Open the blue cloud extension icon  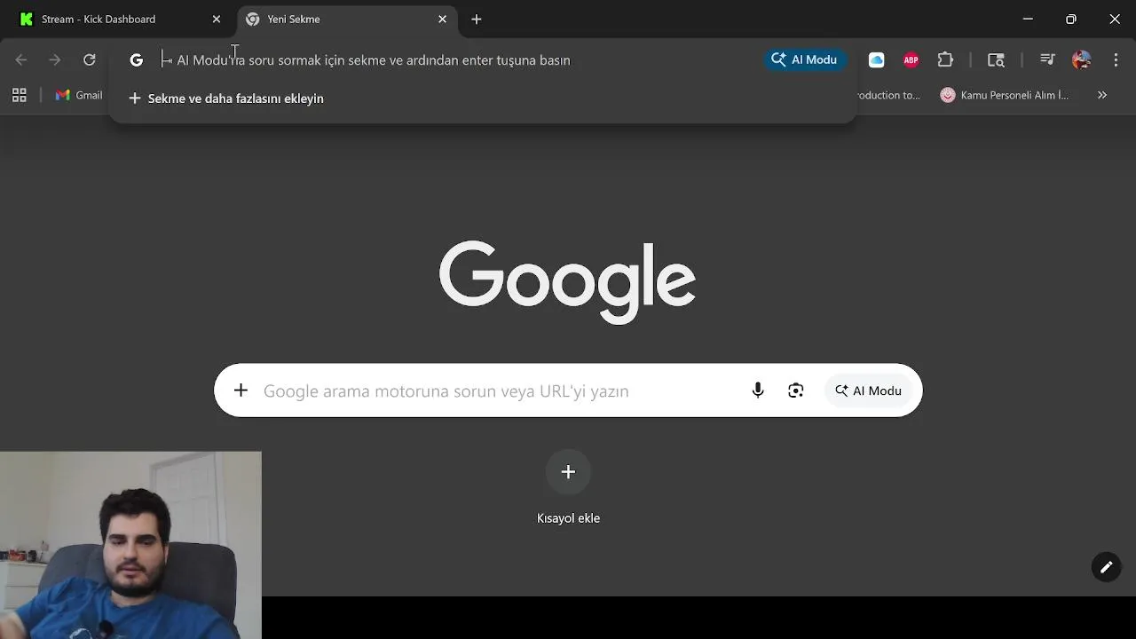pyautogui.click(x=876, y=59)
